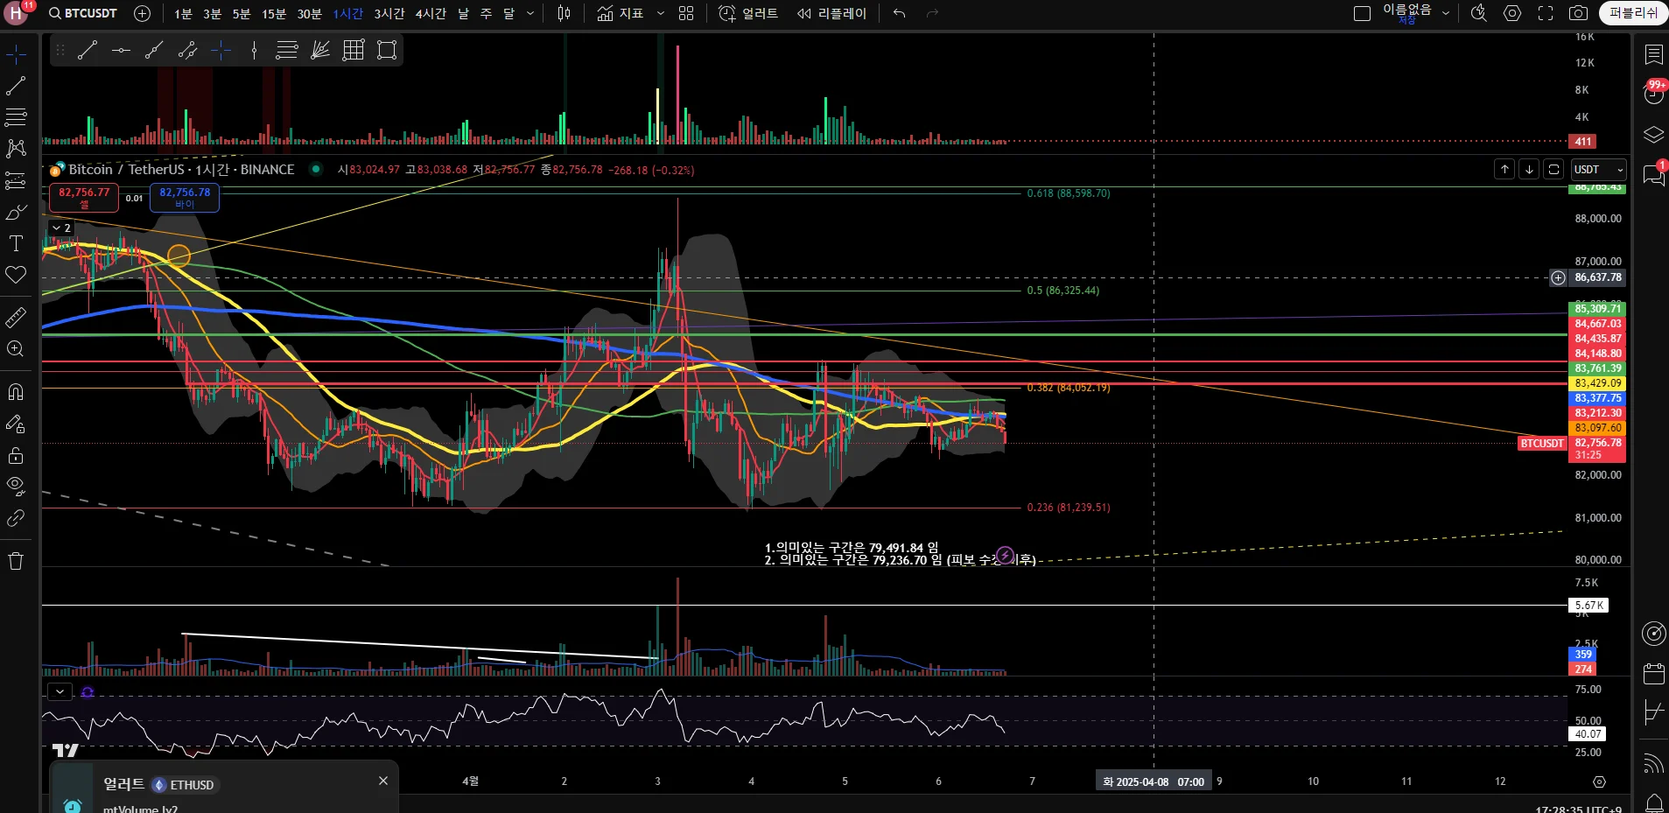This screenshot has height=813, width=1669.
Task: Open the USDT currency dropdown
Action: [1599, 170]
